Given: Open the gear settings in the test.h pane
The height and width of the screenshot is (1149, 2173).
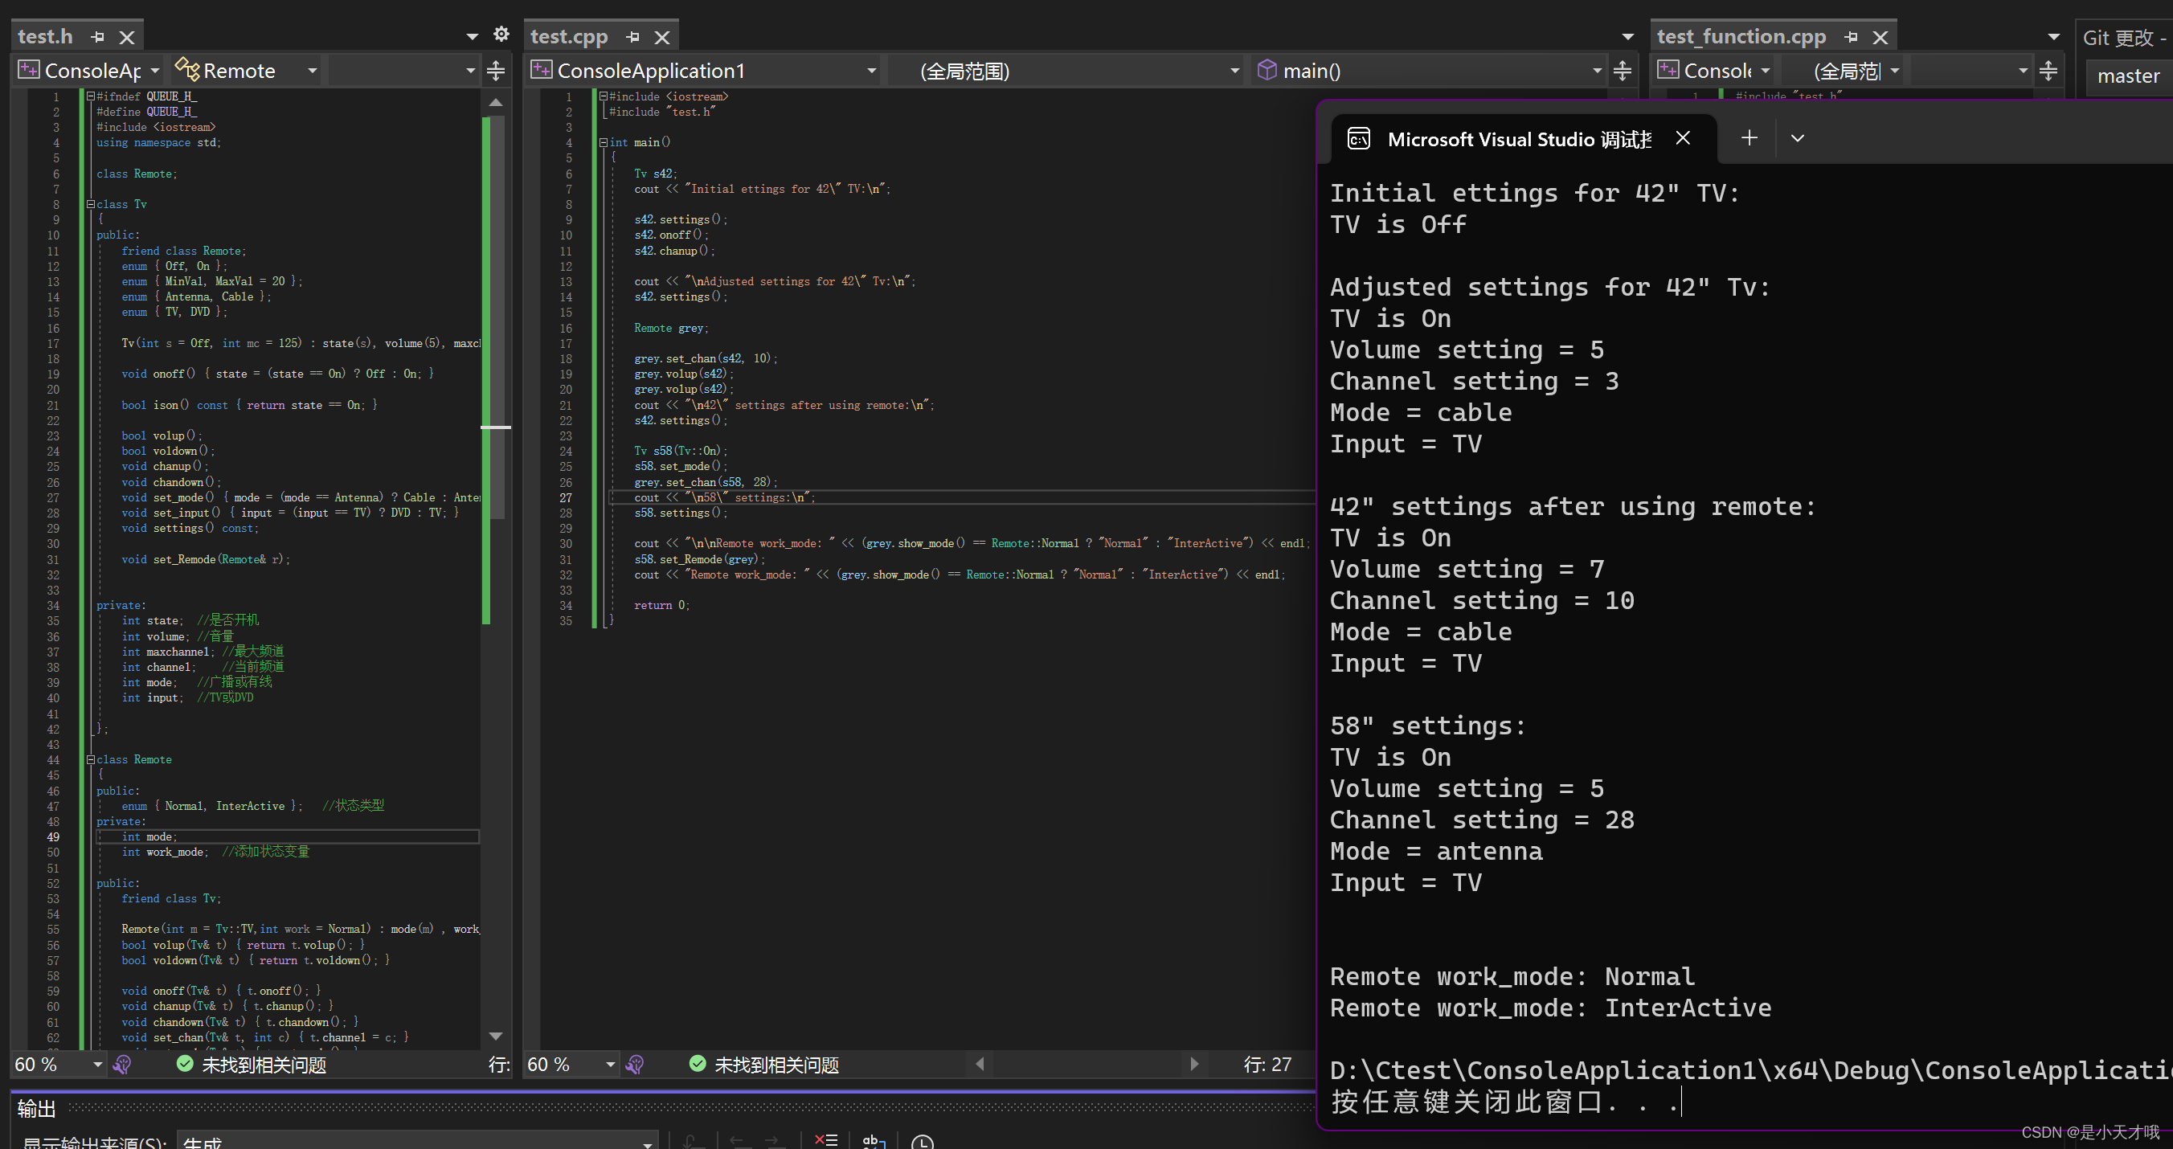Looking at the screenshot, I should [501, 34].
